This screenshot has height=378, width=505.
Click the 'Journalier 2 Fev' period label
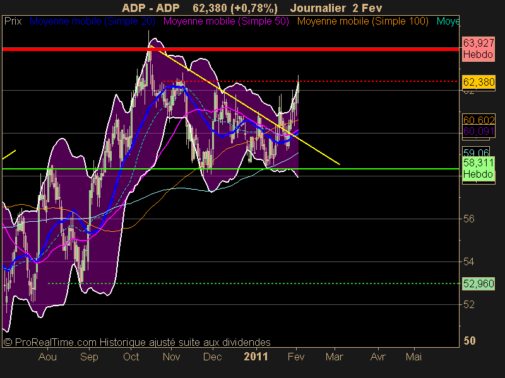tap(336, 8)
